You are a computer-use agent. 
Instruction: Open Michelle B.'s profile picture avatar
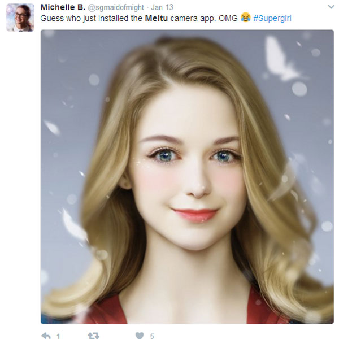[20, 17]
